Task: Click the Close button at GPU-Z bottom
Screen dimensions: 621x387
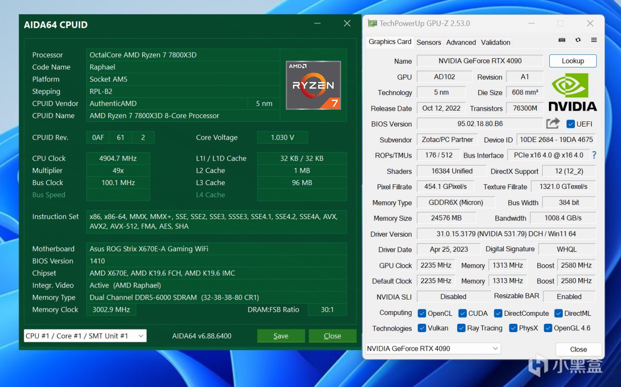Action: coord(579,349)
